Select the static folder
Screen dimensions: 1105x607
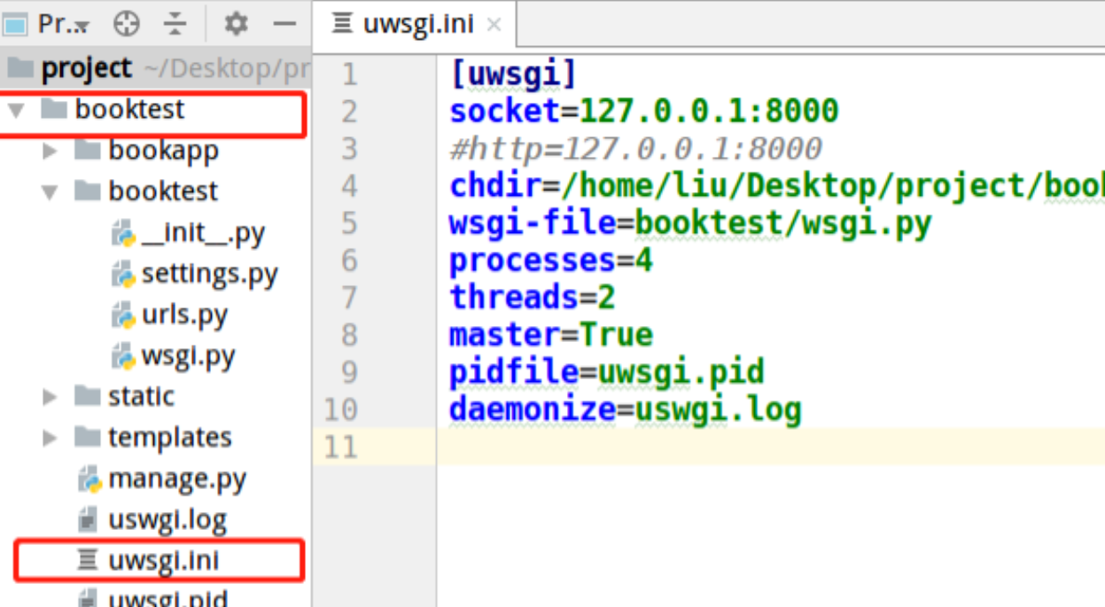(x=141, y=396)
